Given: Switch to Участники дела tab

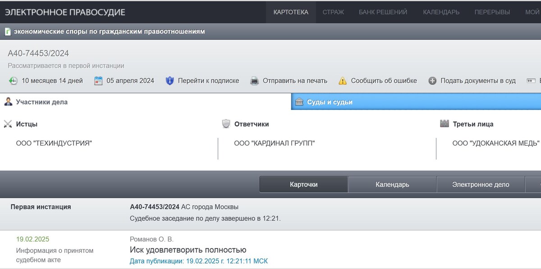Looking at the screenshot, I should point(146,102).
